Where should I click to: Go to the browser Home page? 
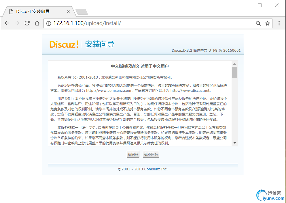point(37,23)
